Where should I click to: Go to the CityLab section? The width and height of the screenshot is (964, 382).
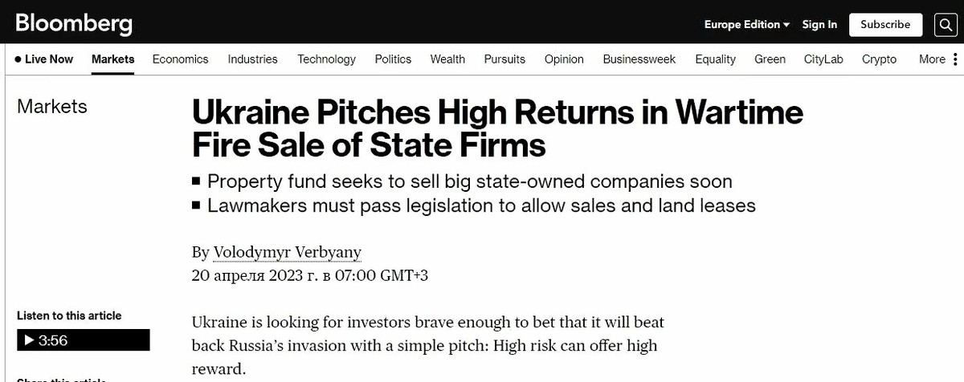pyautogui.click(x=823, y=59)
